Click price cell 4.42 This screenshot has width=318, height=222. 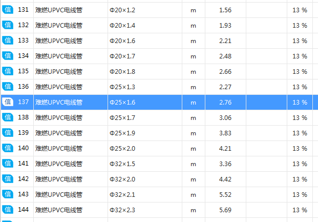click(x=225, y=179)
